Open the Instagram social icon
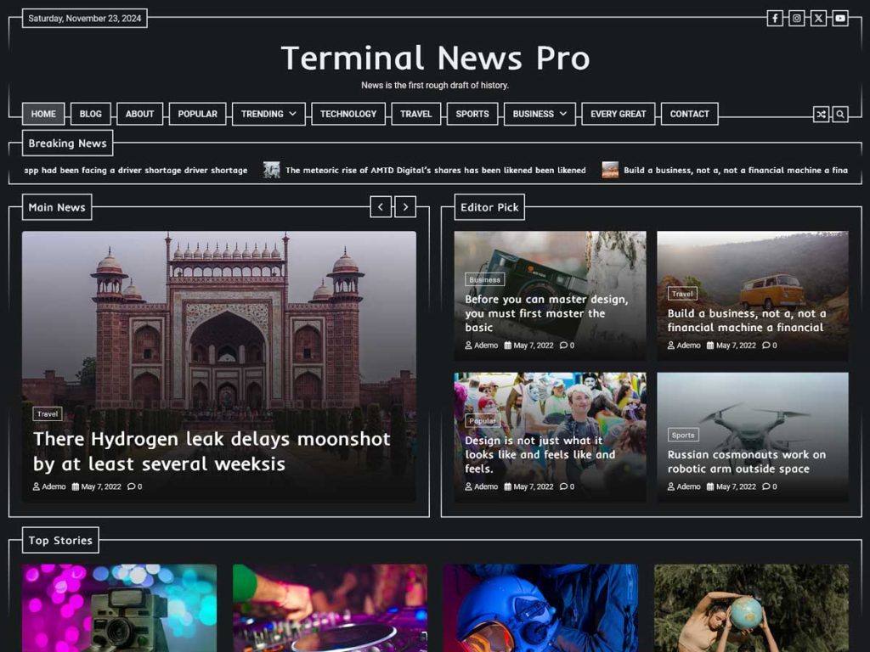The width and height of the screenshot is (870, 652). tap(796, 17)
